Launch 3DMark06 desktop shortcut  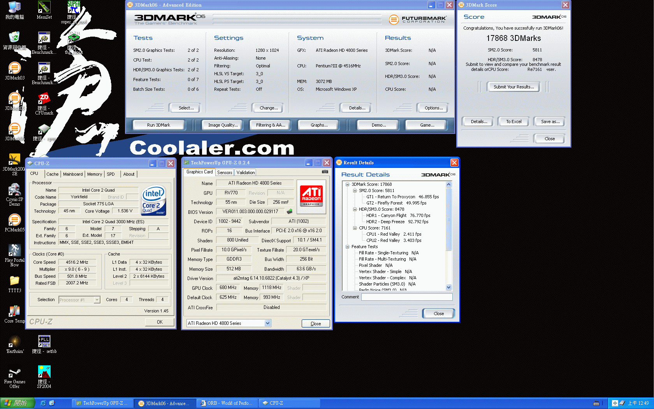point(14,132)
